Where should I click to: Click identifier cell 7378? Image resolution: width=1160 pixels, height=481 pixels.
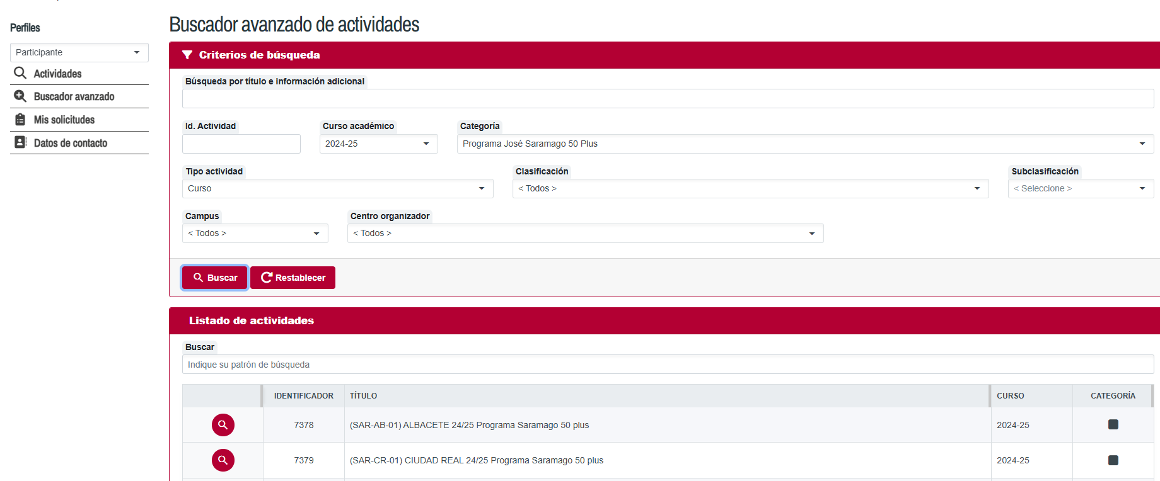coord(304,425)
